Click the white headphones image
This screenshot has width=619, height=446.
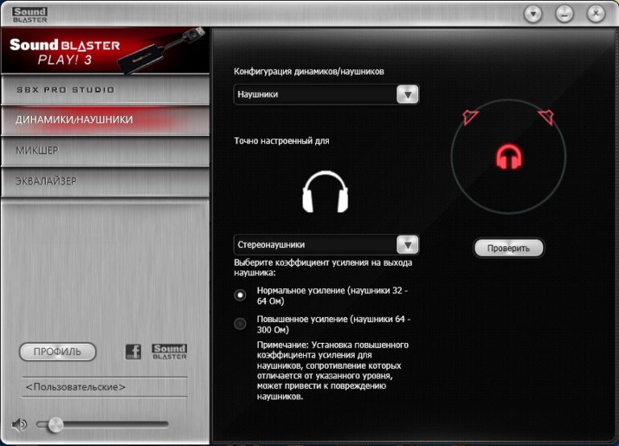tap(326, 192)
